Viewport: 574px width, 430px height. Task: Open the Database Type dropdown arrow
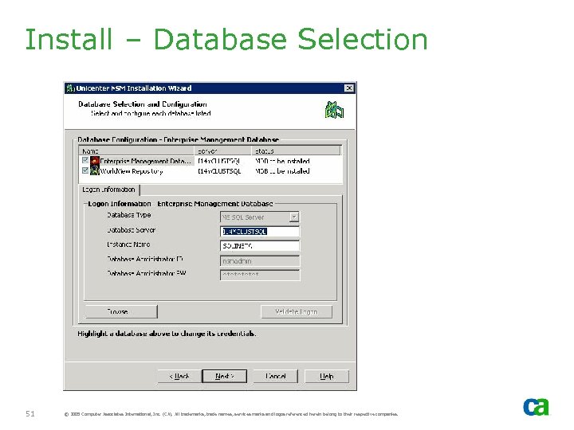click(x=294, y=217)
